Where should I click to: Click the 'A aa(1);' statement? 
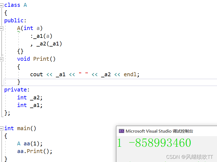(30, 143)
